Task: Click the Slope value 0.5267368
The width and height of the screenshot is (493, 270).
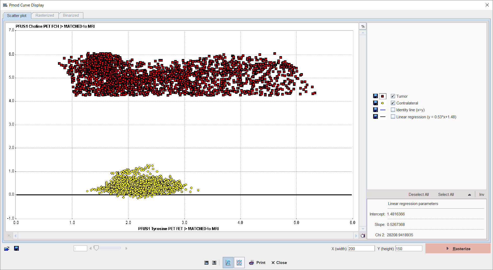Action: [396, 225]
